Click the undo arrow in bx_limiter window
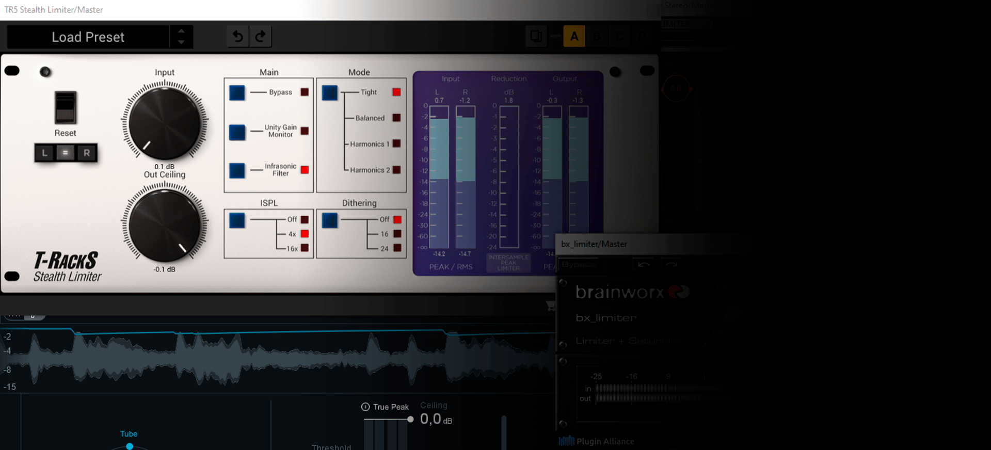Viewport: 991px width, 450px height. click(x=644, y=264)
